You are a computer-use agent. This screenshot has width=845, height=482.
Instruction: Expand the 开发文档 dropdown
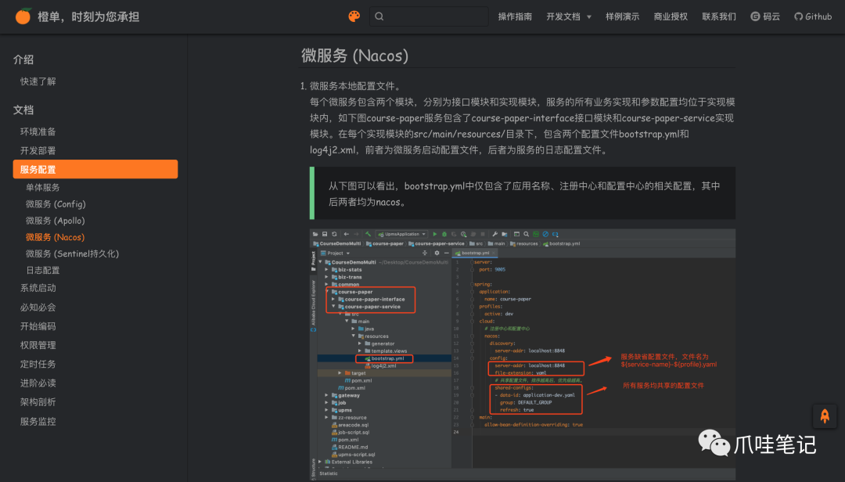[569, 16]
